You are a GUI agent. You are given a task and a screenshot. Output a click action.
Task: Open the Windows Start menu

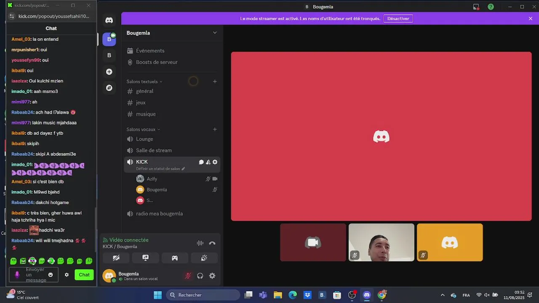click(157, 295)
